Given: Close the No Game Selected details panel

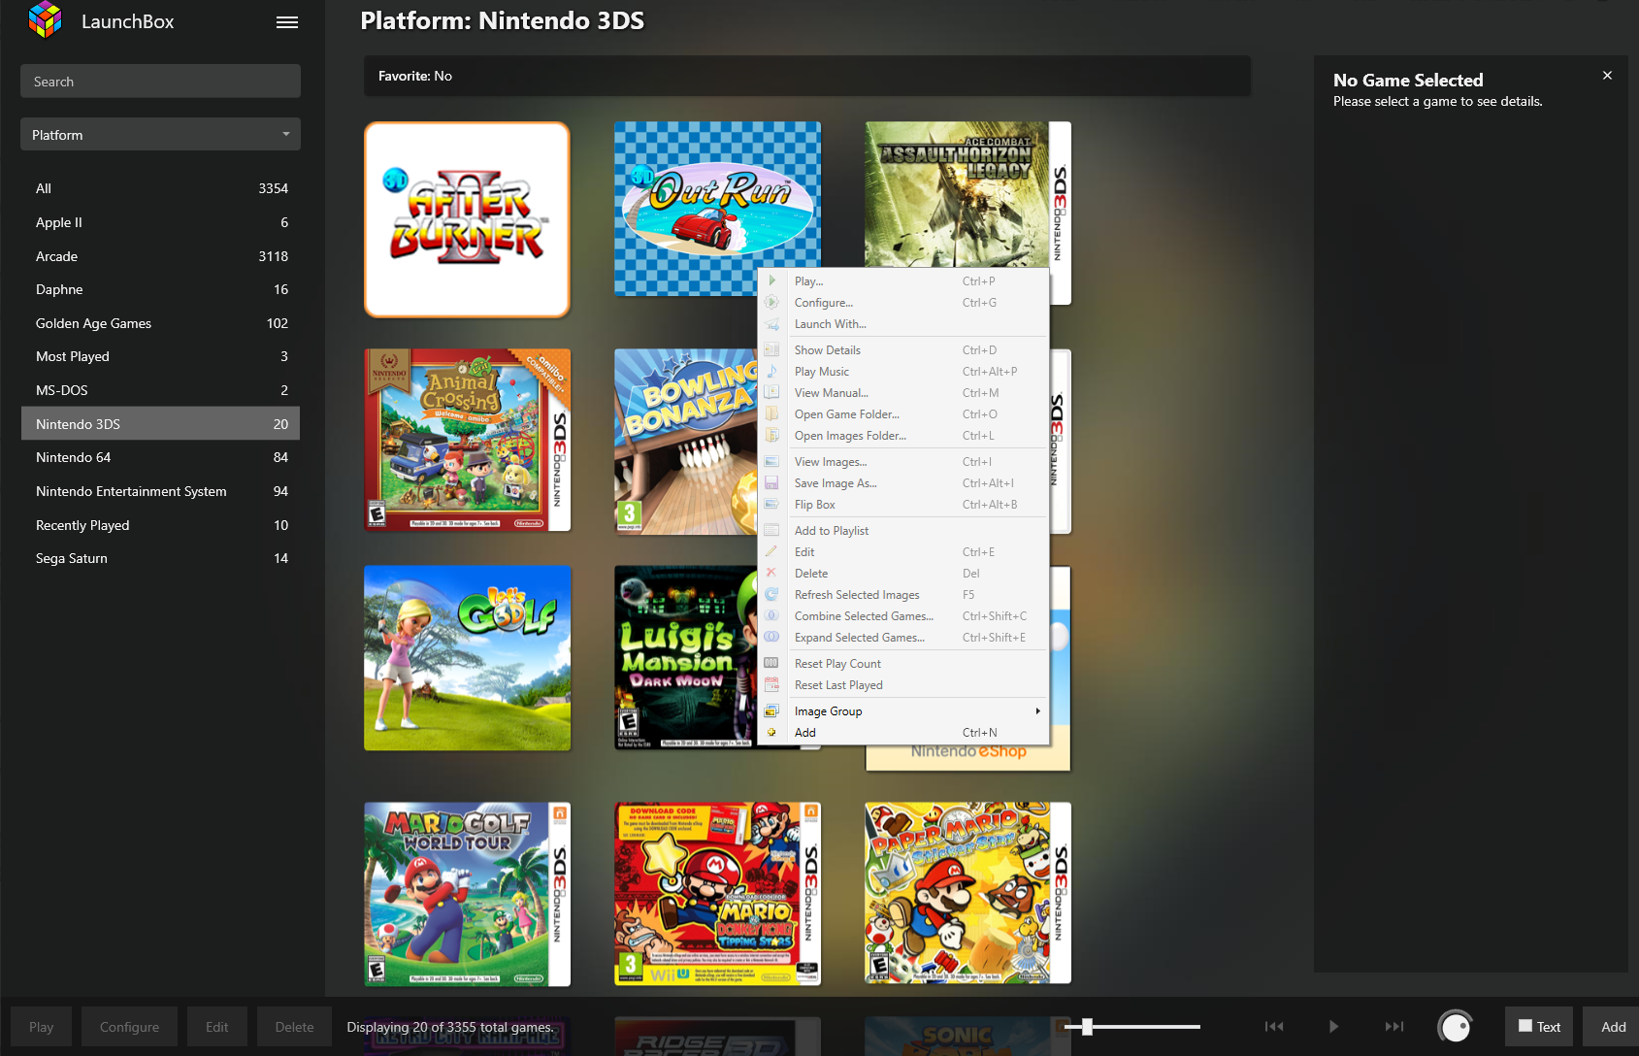Looking at the screenshot, I should [x=1607, y=76].
